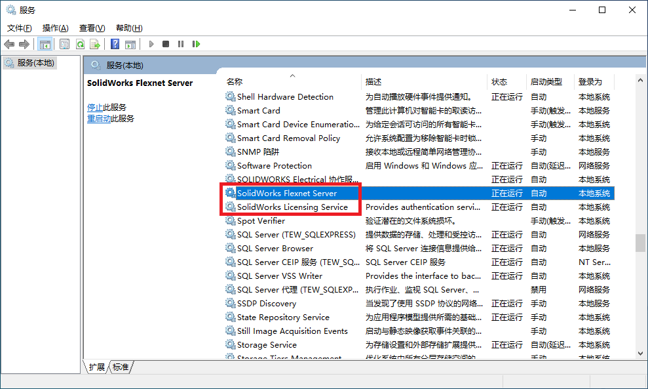Sort by the 名称 column header

[x=292, y=81]
